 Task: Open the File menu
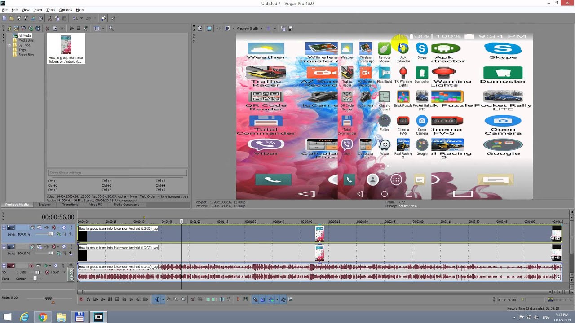[x=4, y=9]
